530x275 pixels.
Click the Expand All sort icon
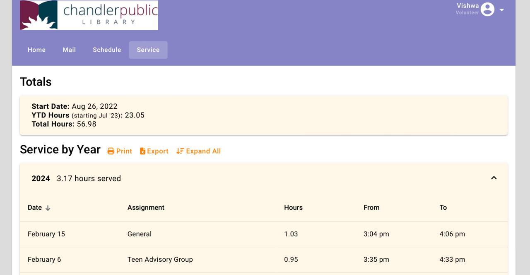pyautogui.click(x=180, y=151)
